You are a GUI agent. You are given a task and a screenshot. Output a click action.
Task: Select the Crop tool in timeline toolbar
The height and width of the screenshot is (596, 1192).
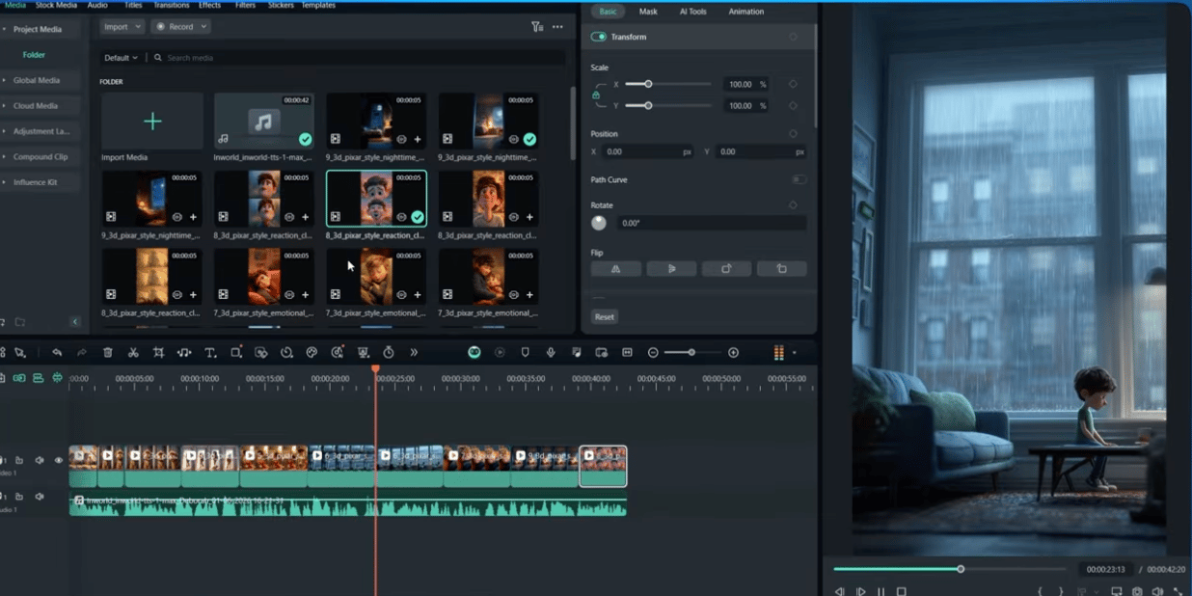point(159,353)
